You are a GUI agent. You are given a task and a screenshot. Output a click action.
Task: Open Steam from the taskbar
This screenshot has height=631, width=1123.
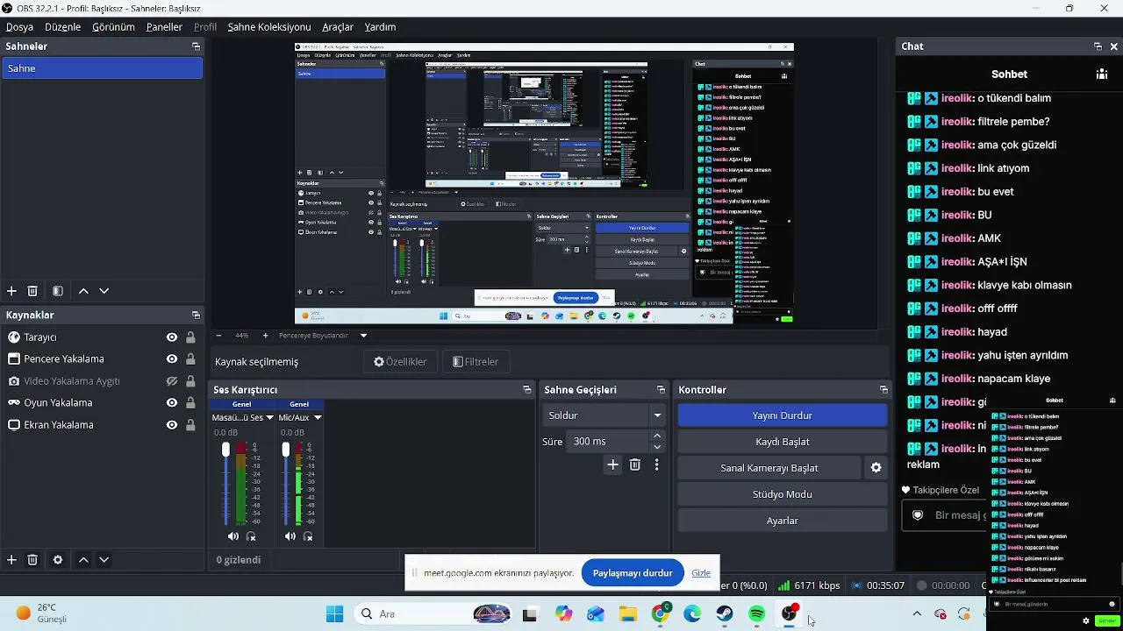point(725,614)
